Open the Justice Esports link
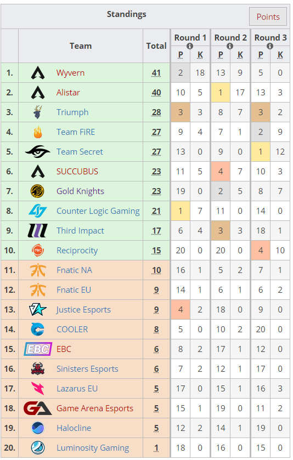 (83, 310)
